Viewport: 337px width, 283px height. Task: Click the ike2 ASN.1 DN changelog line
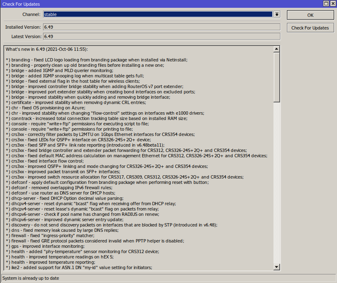(79, 267)
